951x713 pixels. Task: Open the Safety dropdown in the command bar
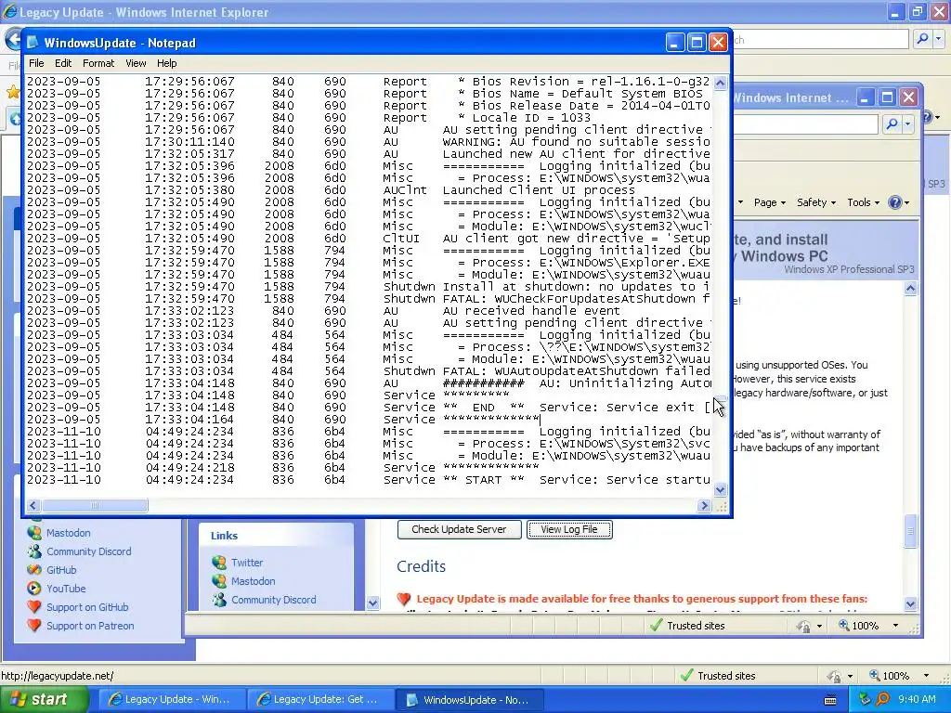tap(815, 202)
